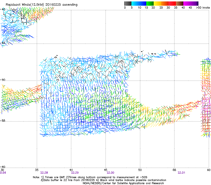Screen dimensions: 211x185
Task: Click the '50' longitude label on bottom axis
Action: coord(140,170)
